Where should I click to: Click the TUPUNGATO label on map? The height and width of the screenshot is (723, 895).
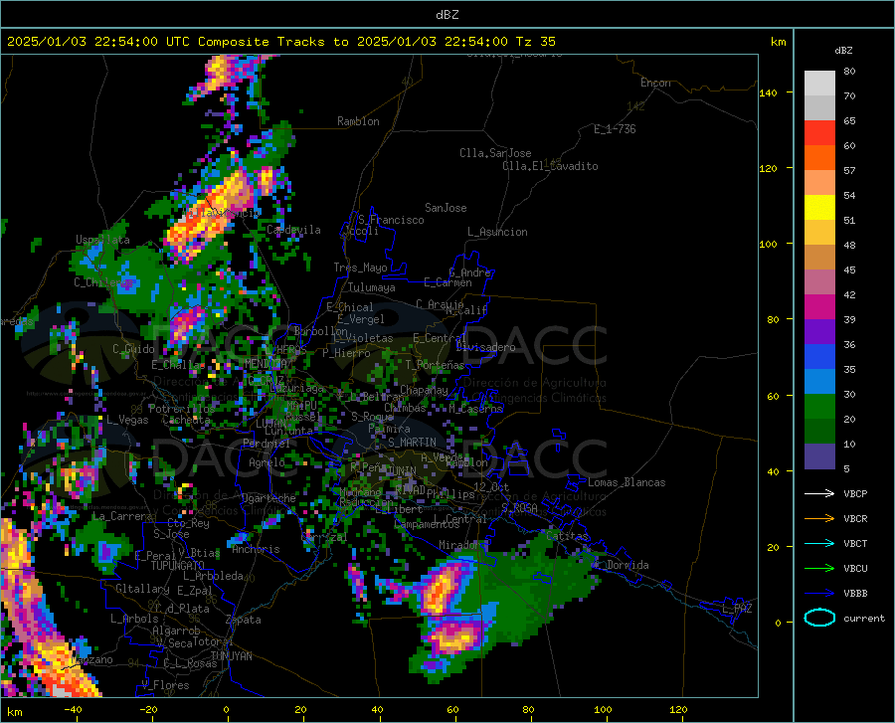tap(178, 566)
